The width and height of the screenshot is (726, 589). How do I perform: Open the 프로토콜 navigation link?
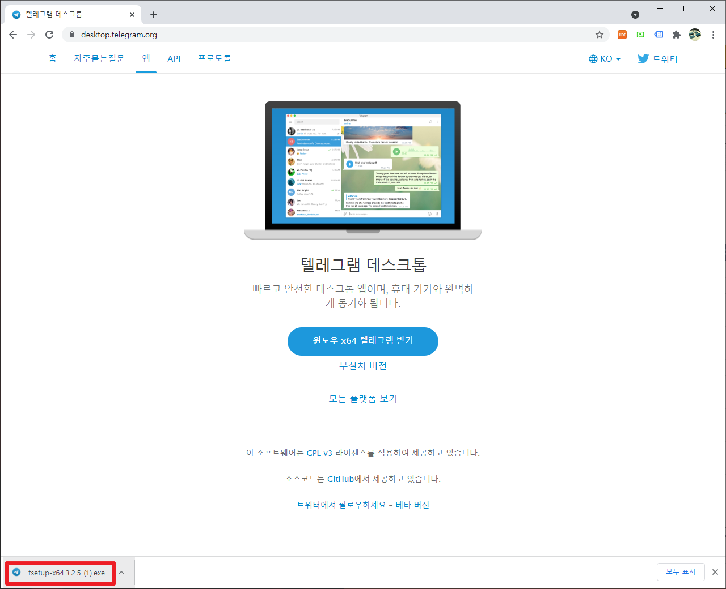[x=214, y=59]
